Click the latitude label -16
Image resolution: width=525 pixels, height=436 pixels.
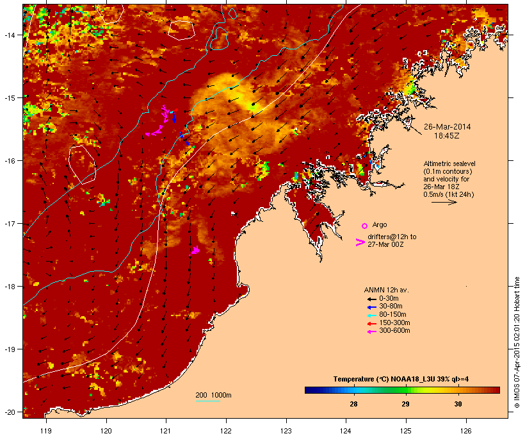click(10, 161)
